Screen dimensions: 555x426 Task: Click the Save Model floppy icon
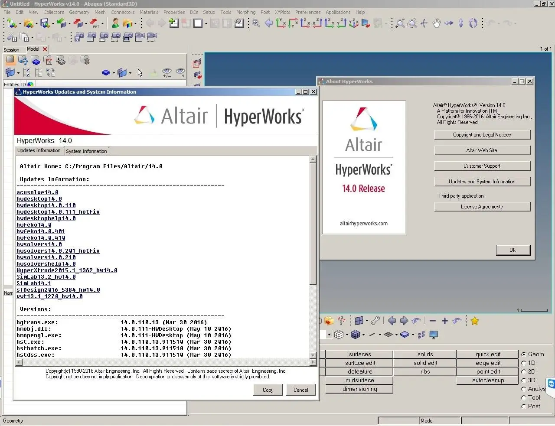(x=45, y=23)
